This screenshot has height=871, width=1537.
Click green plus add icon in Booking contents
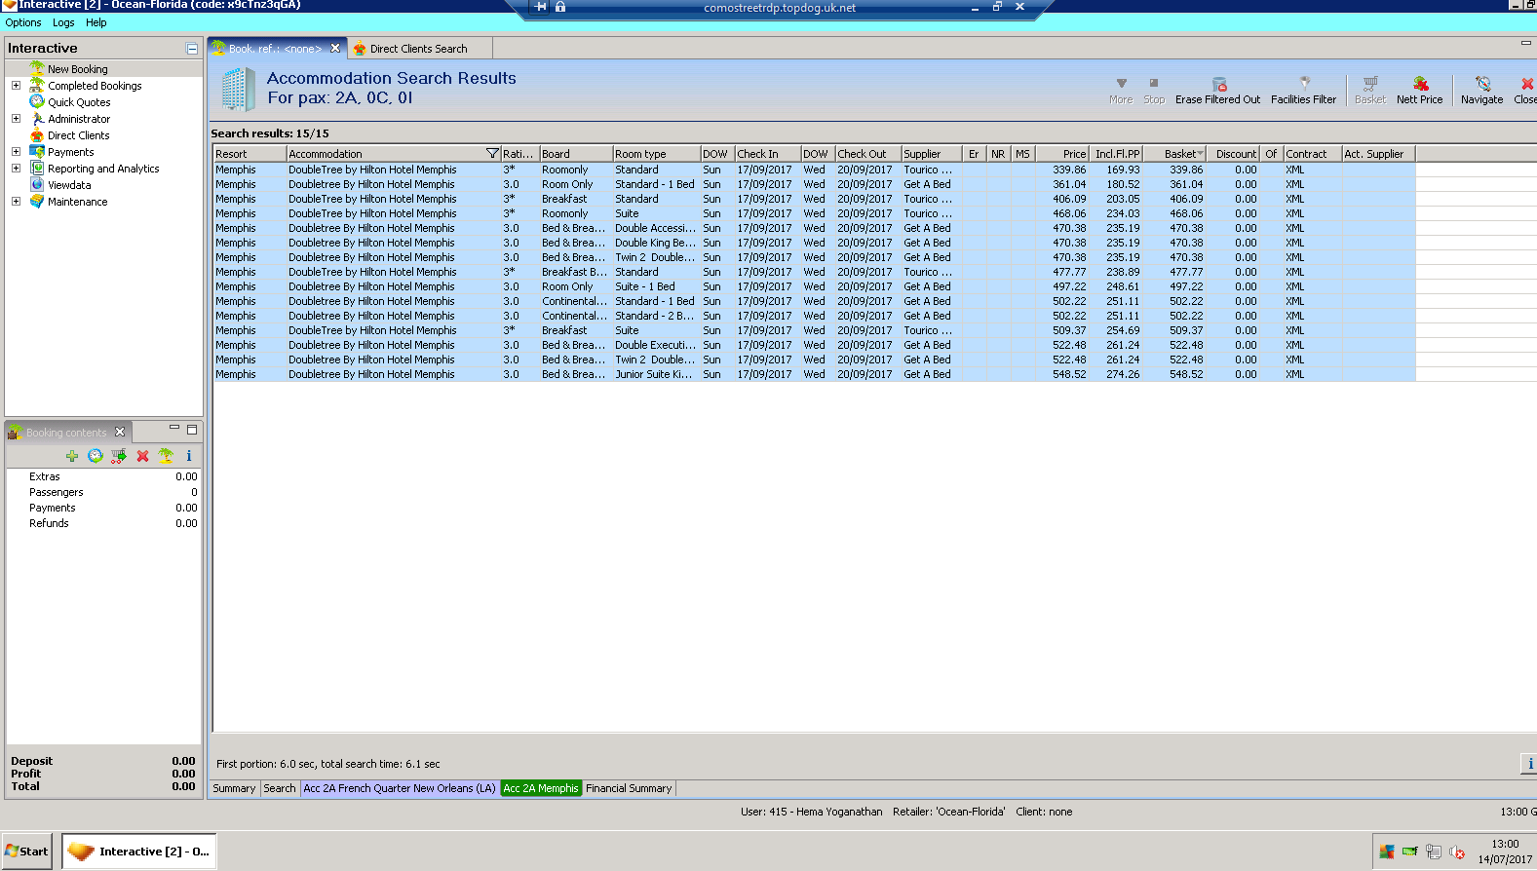72,456
